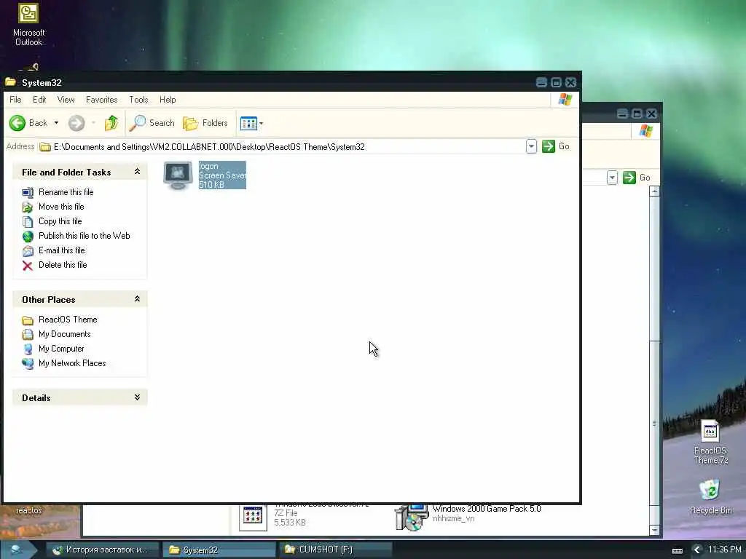Screen dimensions: 746x559
Task: Click the Microsoft Outlook desktop icon
Action: (x=28, y=25)
